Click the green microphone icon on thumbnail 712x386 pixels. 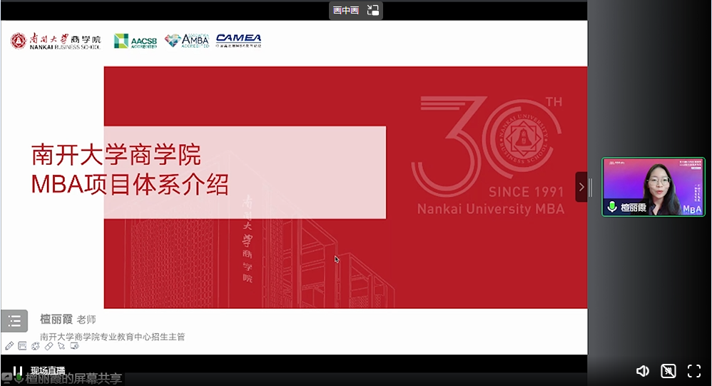click(x=612, y=207)
